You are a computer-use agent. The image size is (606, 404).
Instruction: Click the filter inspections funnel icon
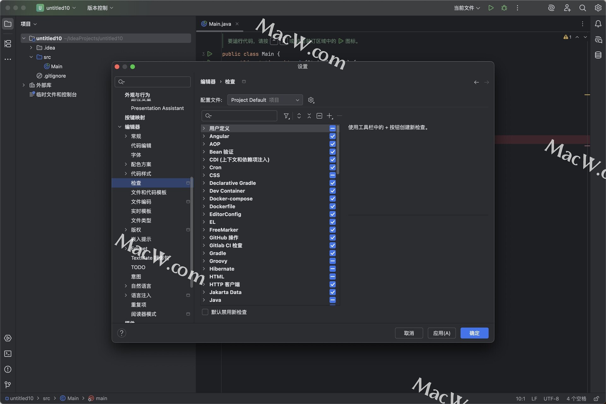[286, 116]
